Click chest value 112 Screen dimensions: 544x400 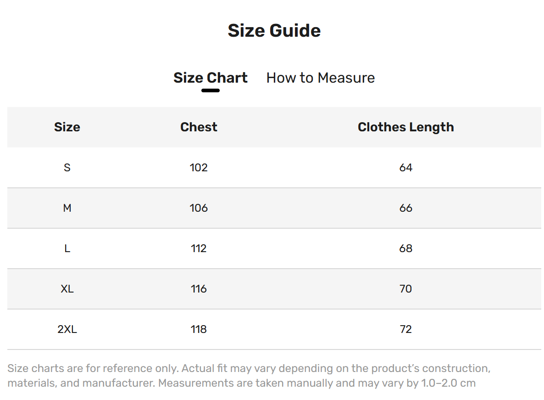point(199,248)
